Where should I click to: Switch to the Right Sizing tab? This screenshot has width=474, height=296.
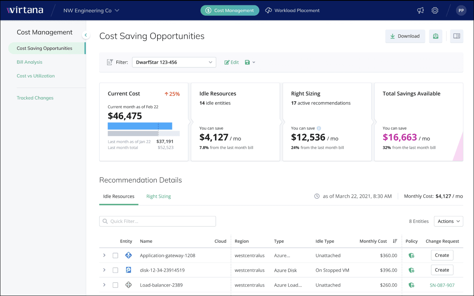pos(159,197)
